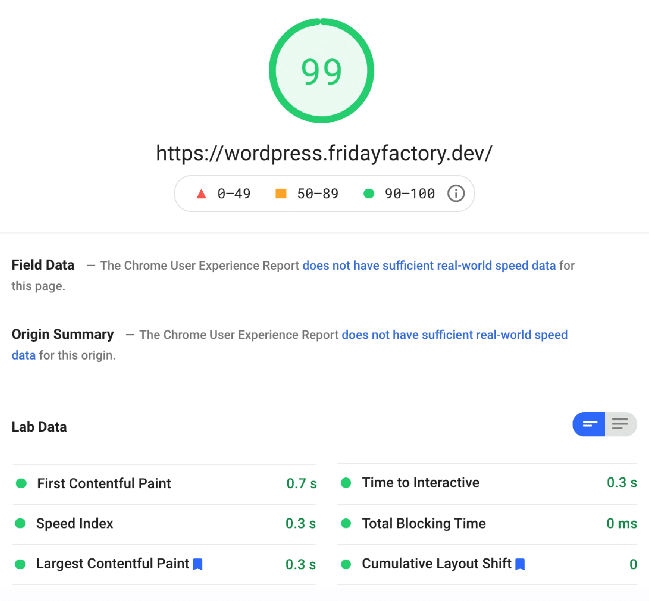Click the wordpress.fridayfactory.dev URL heading
Screen dimensions: 649x601
point(324,153)
